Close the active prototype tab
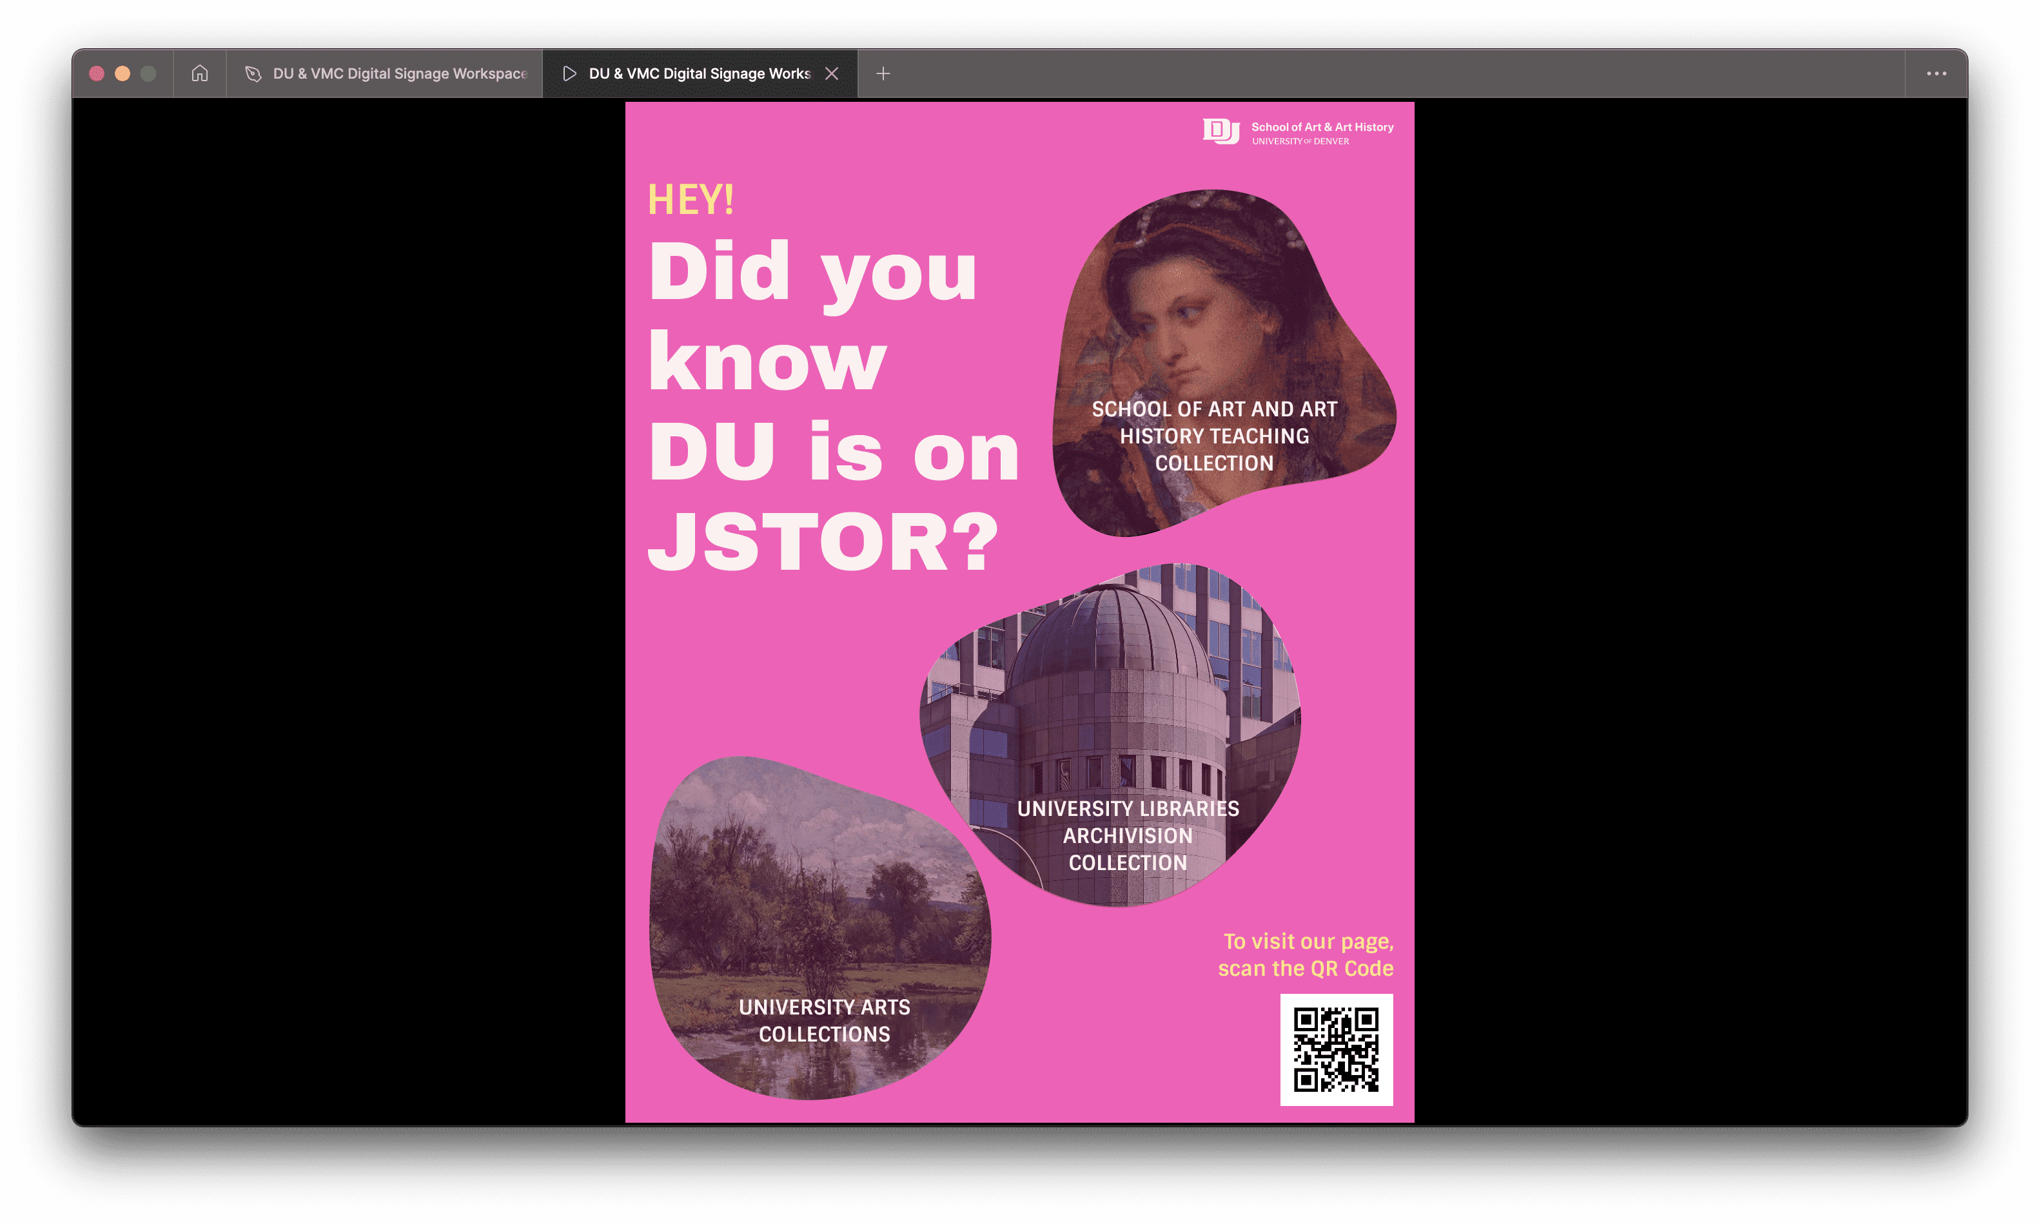The height and width of the screenshot is (1222, 2040). point(832,73)
